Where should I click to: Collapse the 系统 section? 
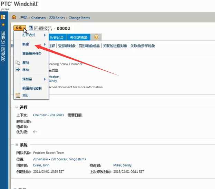(17, 145)
